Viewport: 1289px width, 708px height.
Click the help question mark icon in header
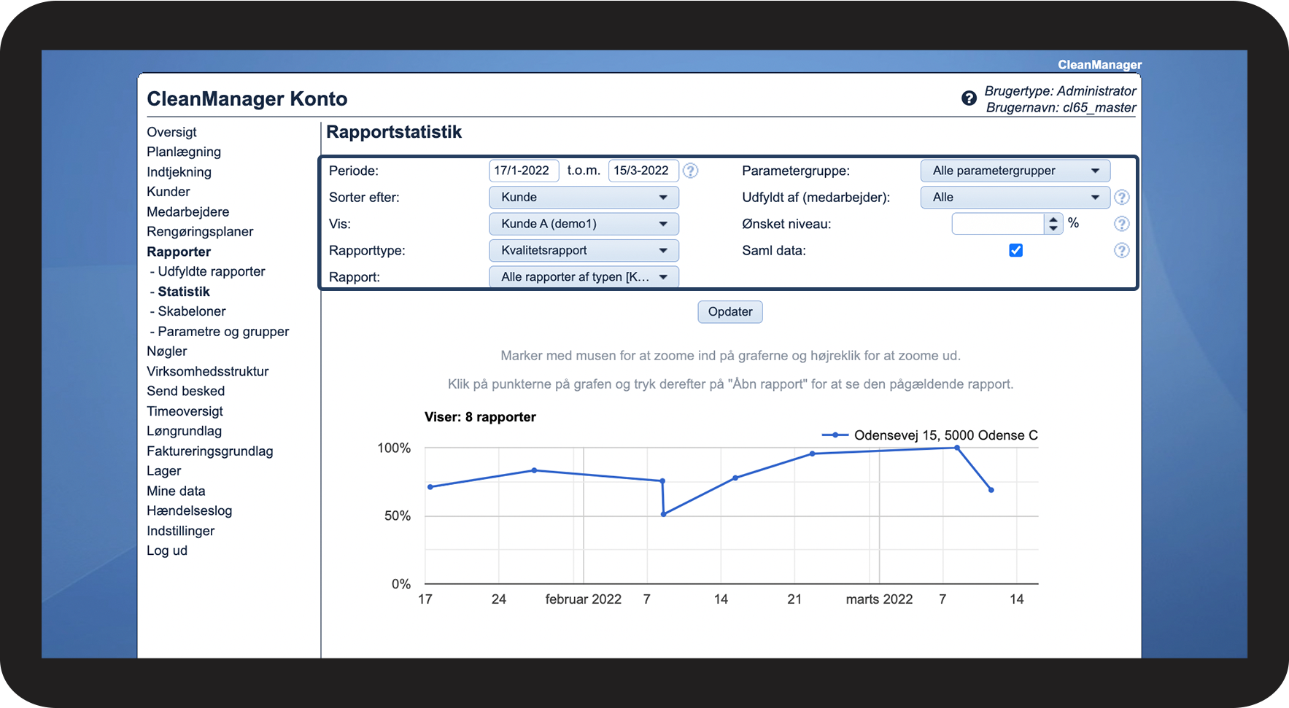tap(969, 98)
